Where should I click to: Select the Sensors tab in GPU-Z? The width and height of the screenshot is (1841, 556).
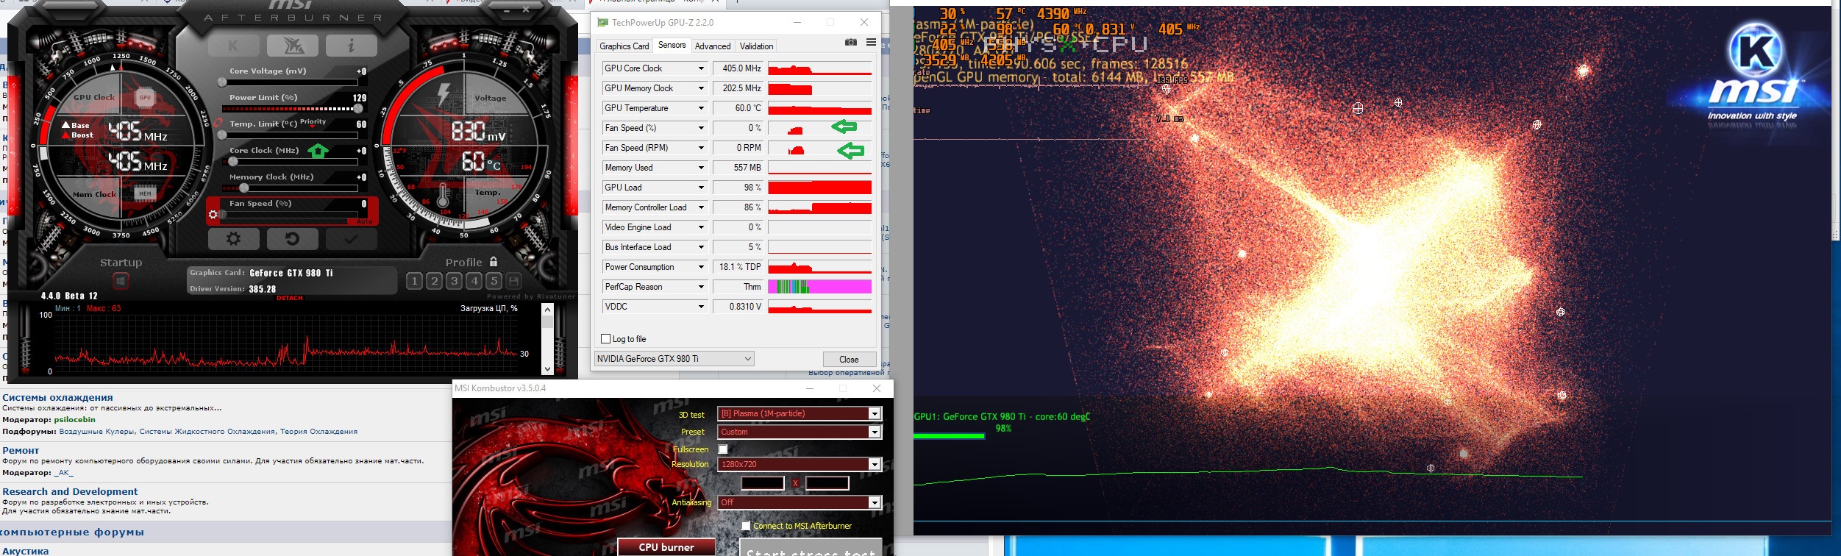tap(672, 46)
